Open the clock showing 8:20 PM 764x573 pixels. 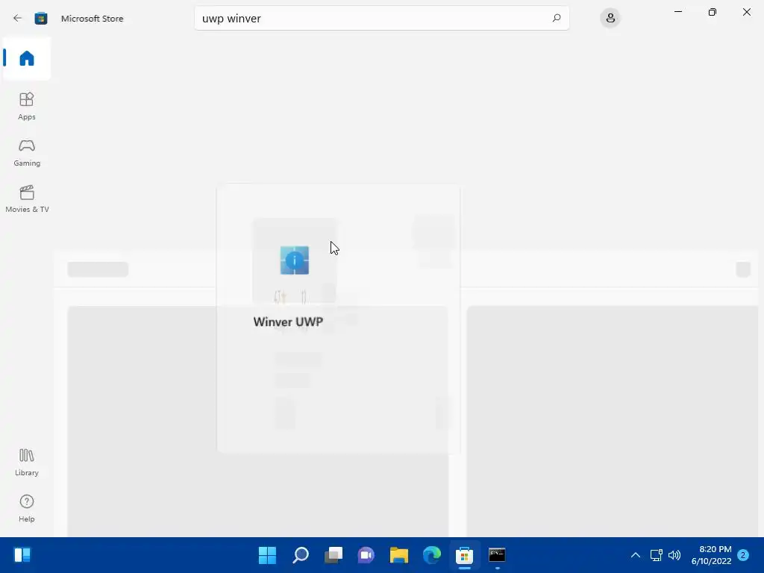(711, 555)
